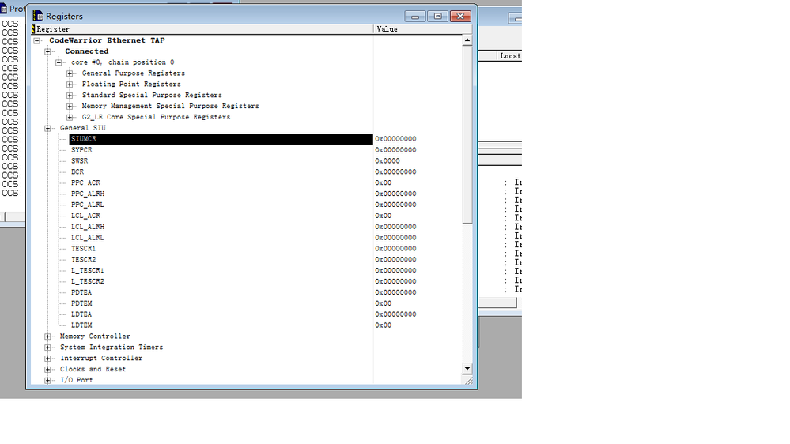
Task: Select the LCL_ACR register
Action: (85, 216)
